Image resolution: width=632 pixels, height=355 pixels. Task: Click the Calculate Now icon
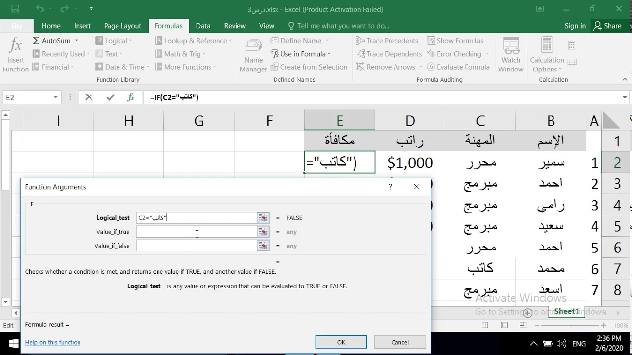click(x=572, y=46)
